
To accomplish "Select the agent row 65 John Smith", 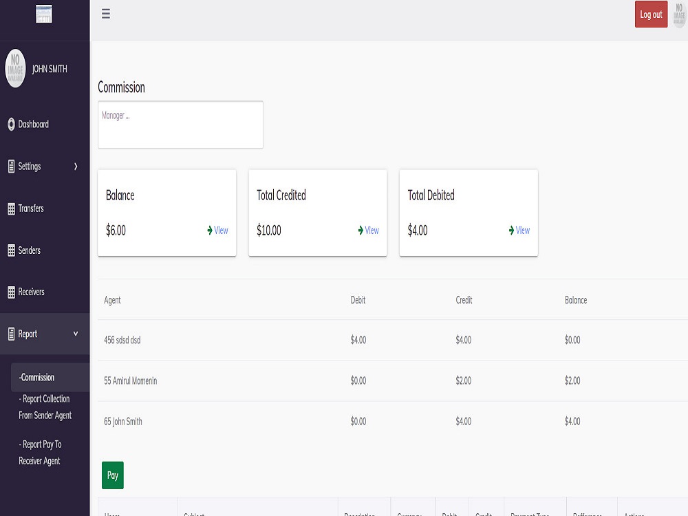I will pos(393,422).
